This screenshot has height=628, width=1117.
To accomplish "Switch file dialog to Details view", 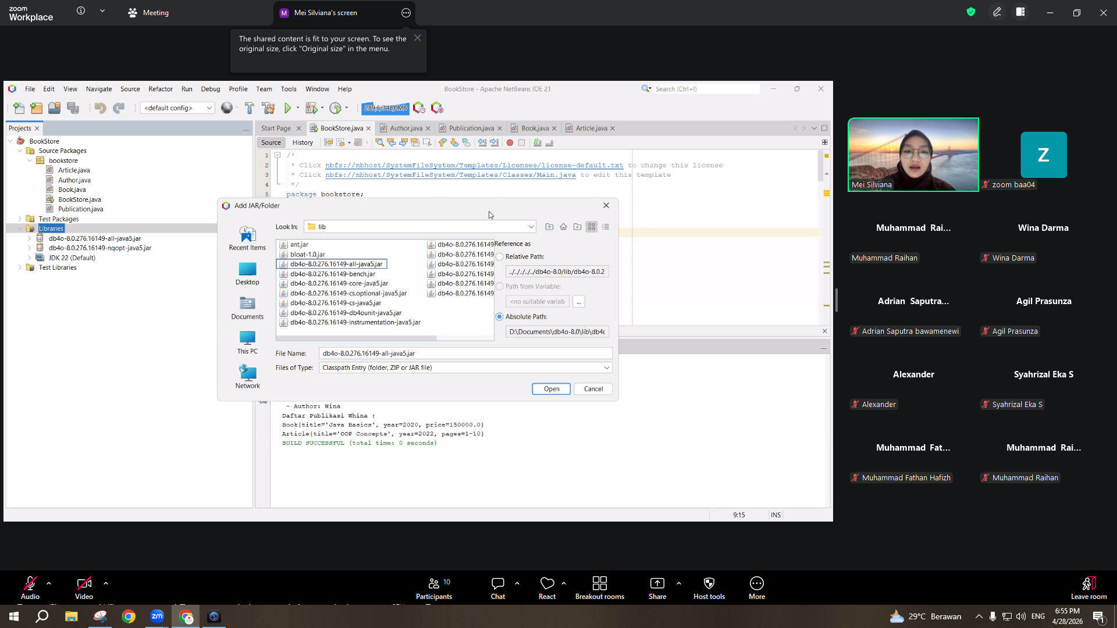I will coord(606,227).
